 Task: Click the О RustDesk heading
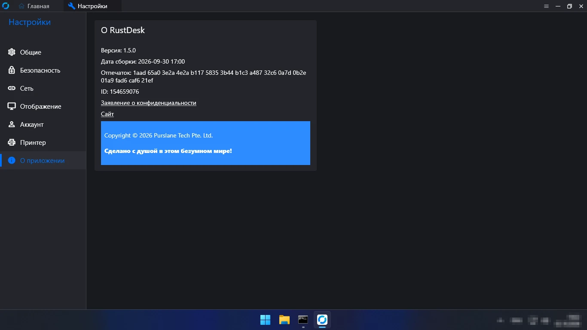point(123,31)
